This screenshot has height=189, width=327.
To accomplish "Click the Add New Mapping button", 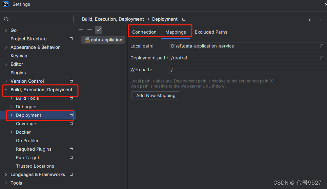I will [156, 95].
